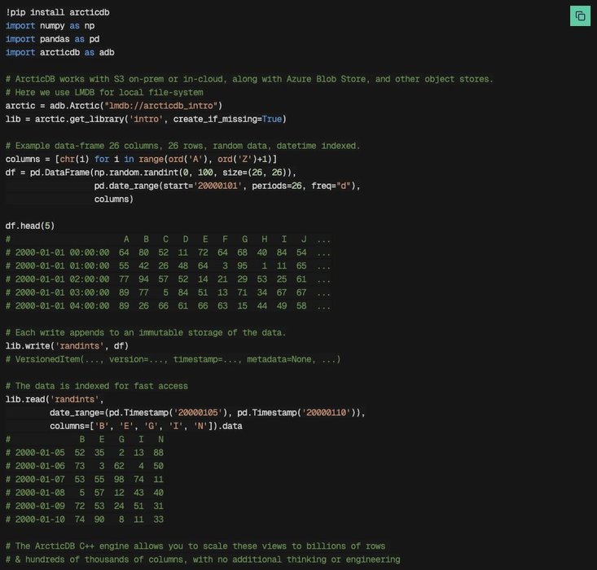Click the copy code icon button
The height and width of the screenshot is (570, 597).
click(580, 16)
